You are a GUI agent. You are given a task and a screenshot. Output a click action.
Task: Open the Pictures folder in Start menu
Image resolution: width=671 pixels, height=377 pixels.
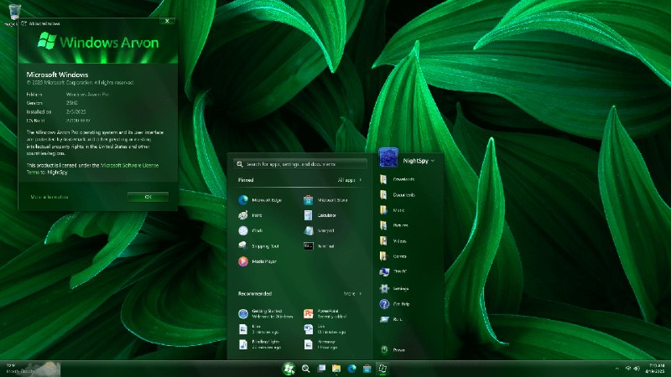(x=394, y=225)
